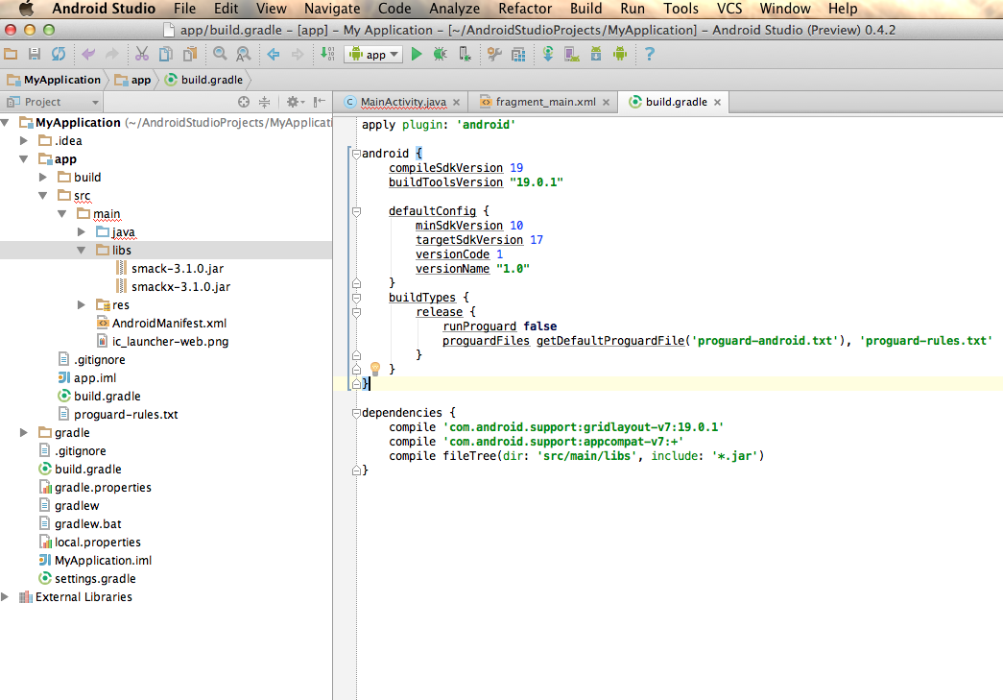Open Project panel gear settings menu
This screenshot has width=1003, height=700.
[295, 102]
